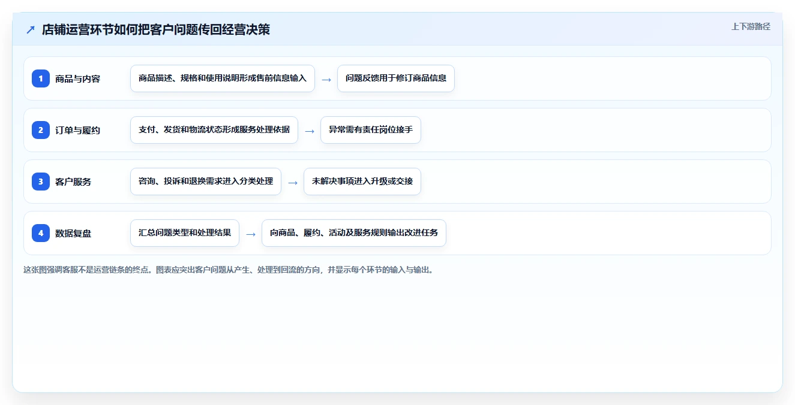Click the 商品描述、规格和使用说明形成售前信息输入 box
795x405 pixels.
(x=223, y=78)
